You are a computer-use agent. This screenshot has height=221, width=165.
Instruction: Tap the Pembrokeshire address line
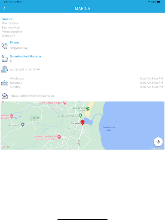(12, 32)
